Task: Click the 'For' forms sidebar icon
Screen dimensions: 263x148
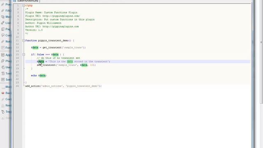Action: pos(3,48)
